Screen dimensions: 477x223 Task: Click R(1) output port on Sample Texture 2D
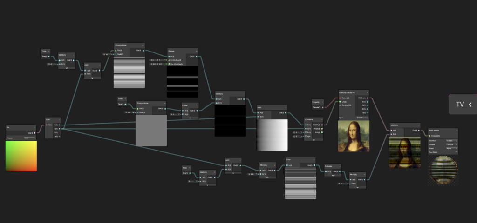(368, 102)
